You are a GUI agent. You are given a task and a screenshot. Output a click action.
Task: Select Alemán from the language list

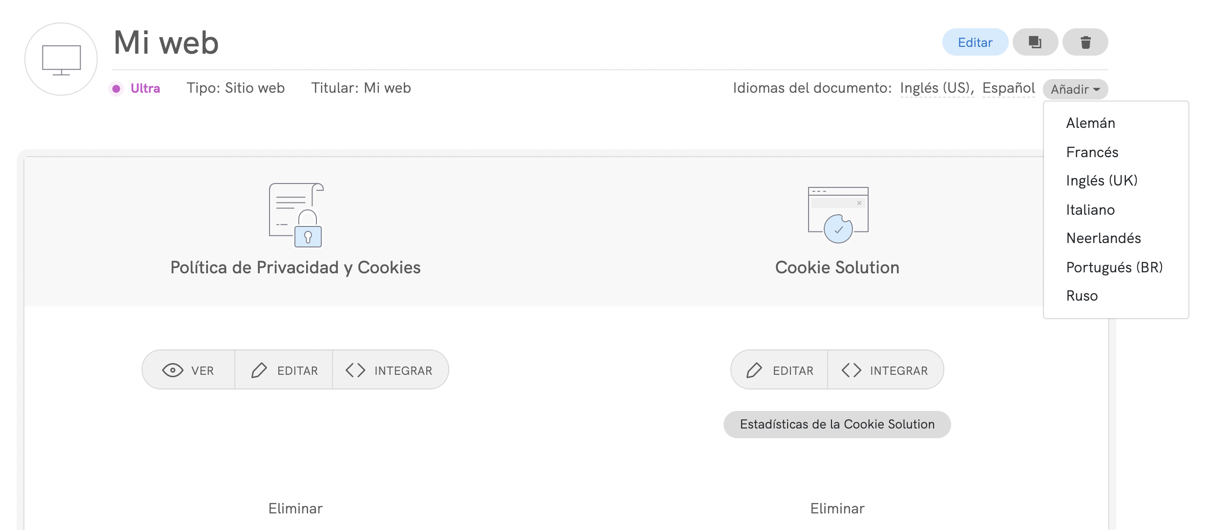coord(1090,123)
